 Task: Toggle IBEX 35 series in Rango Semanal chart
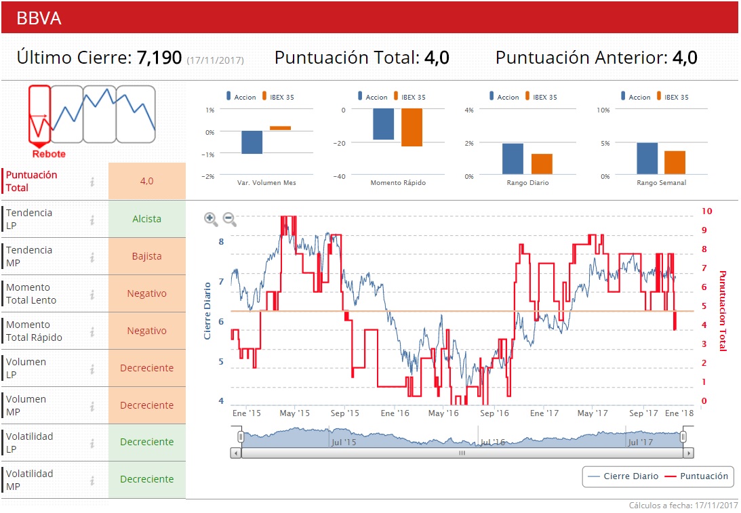click(x=672, y=96)
